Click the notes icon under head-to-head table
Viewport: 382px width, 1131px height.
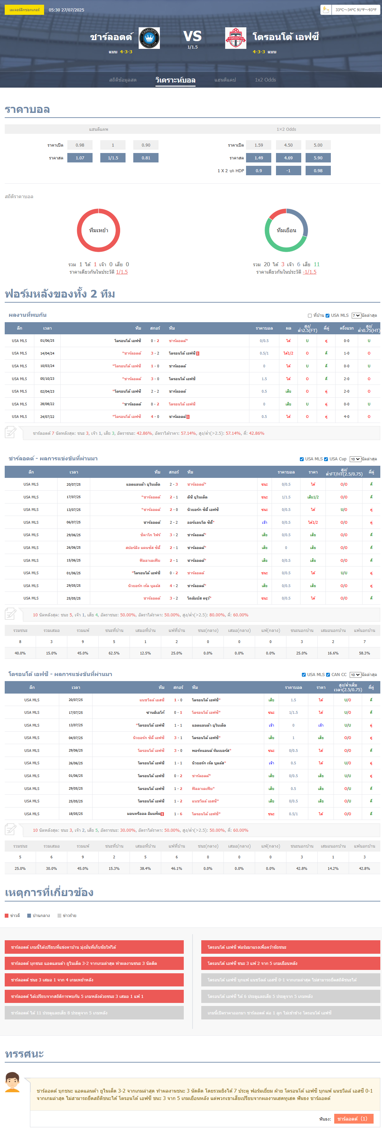pyautogui.click(x=10, y=432)
